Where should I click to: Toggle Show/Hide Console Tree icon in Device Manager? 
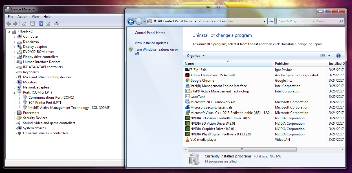click(x=24, y=24)
